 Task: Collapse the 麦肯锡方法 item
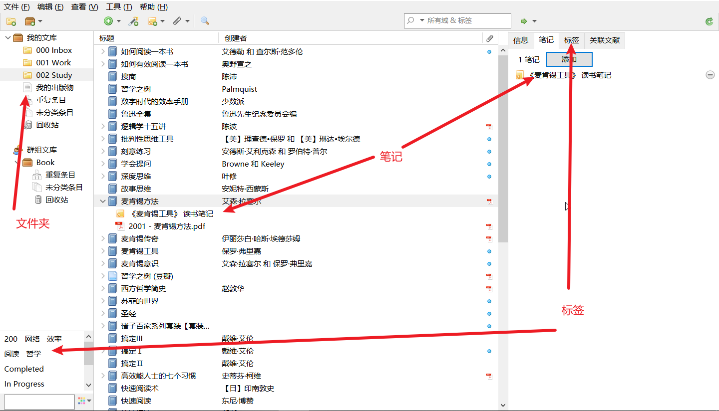pos(103,201)
